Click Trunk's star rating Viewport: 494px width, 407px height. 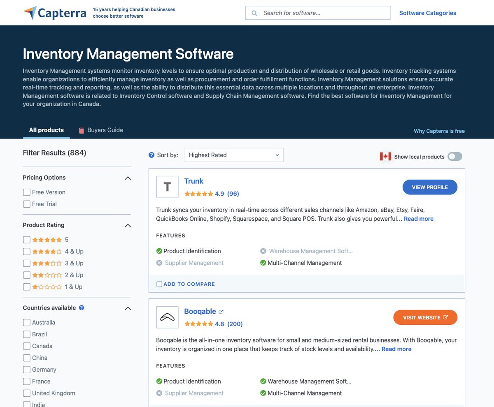coord(198,194)
